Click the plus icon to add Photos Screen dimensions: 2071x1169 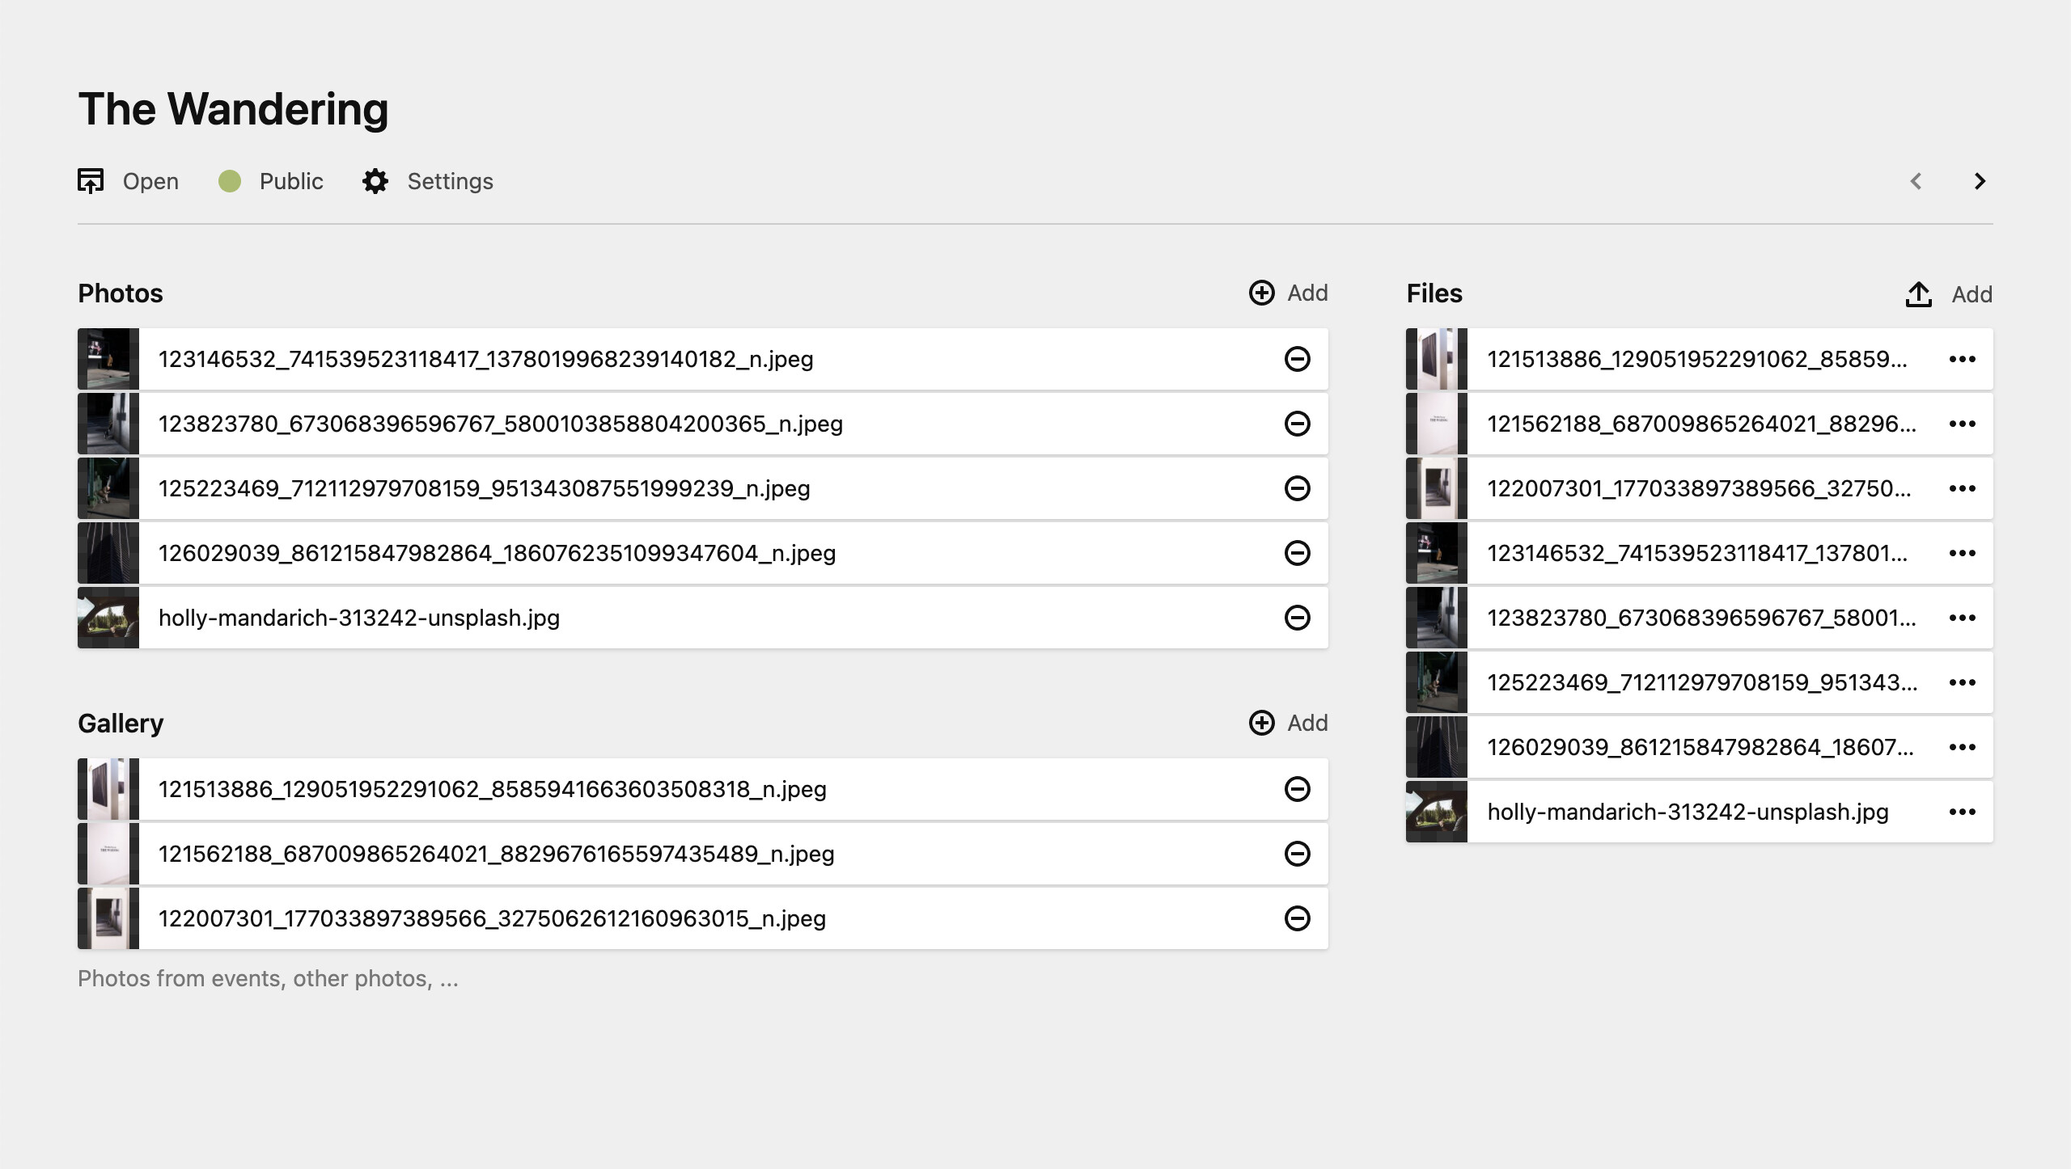pyautogui.click(x=1262, y=293)
